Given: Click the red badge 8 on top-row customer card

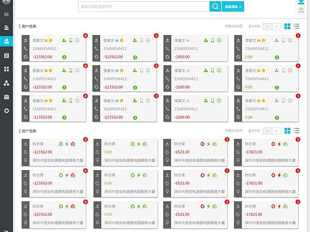Looking at the screenshot, I should pos(85,36).
